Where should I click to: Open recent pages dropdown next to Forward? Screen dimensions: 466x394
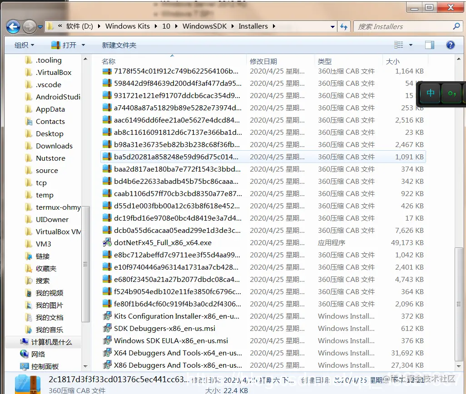40,27
